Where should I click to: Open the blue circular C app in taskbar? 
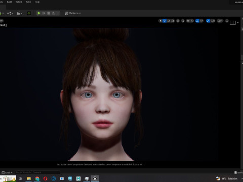pyautogui.click(x=54, y=178)
